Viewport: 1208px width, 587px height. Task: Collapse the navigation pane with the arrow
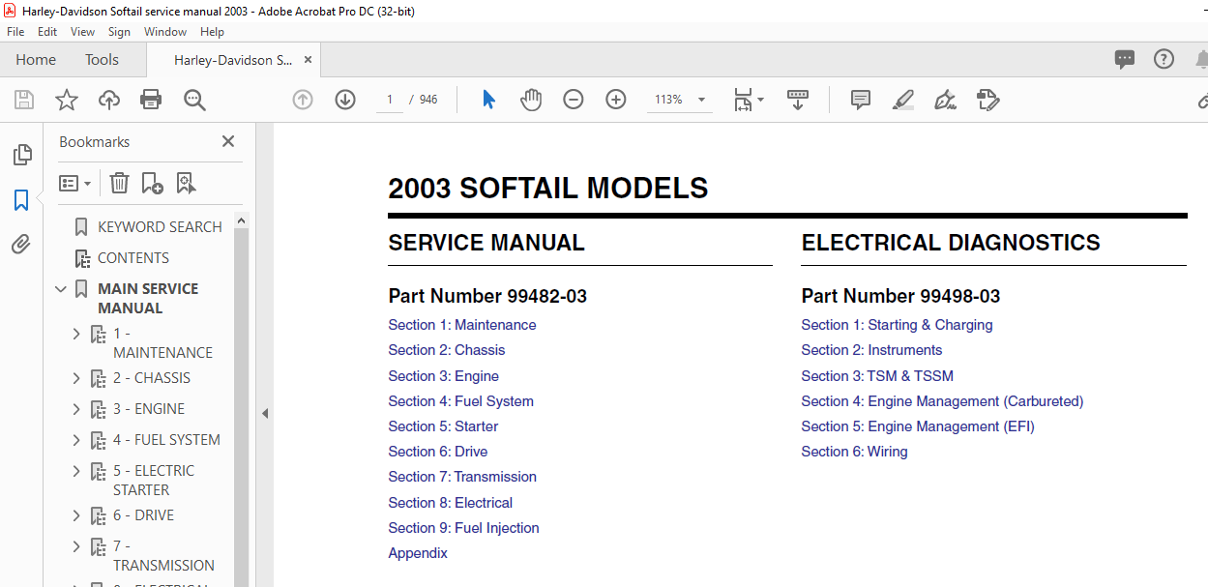click(x=265, y=413)
